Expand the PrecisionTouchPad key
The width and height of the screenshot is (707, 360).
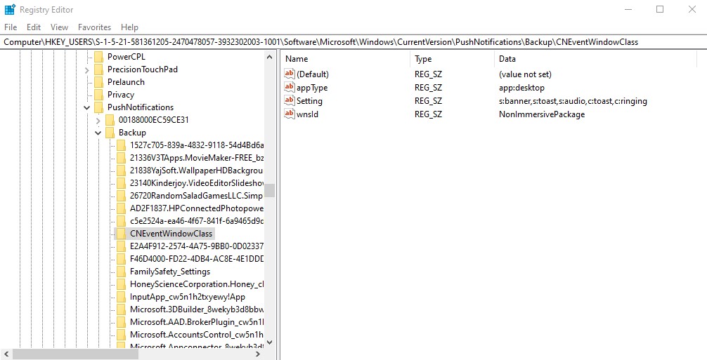(87, 69)
